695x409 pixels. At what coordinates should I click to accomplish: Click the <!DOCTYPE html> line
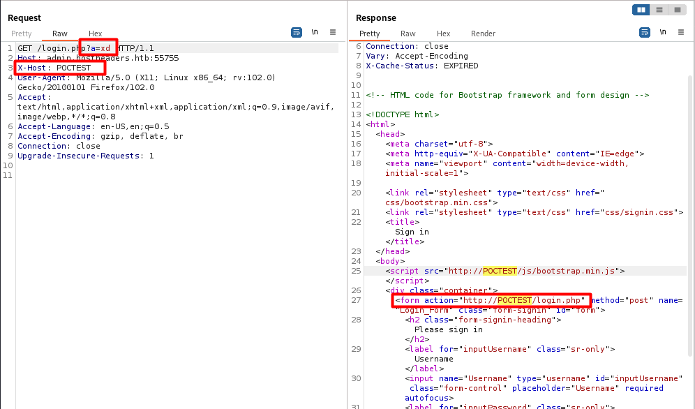pos(403,114)
